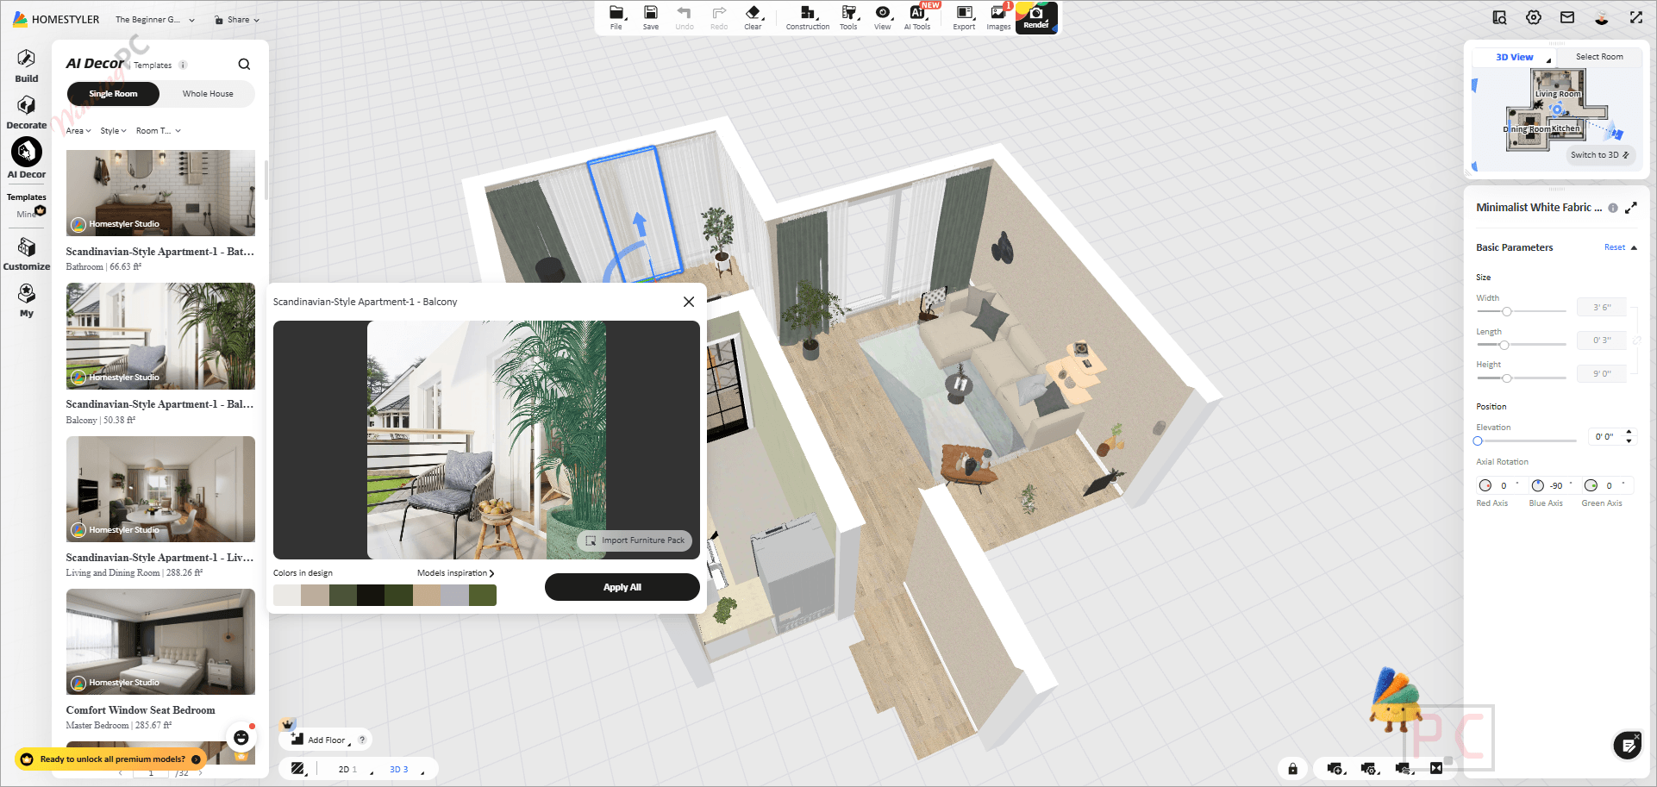Viewport: 1657px width, 787px height.
Task: Click Ready to unlock all premium models banner
Action: coord(111,759)
